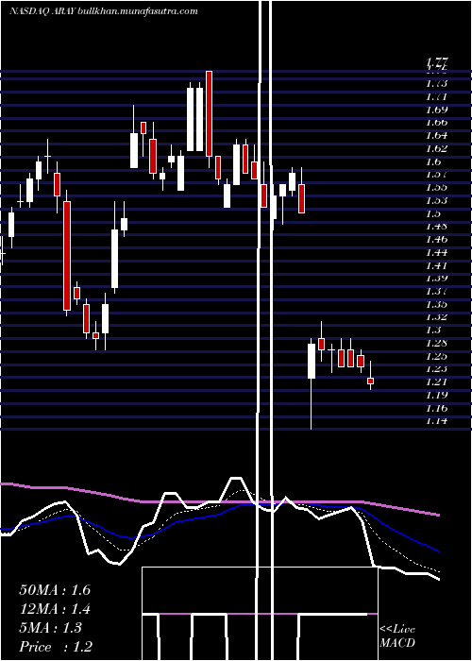
Task: Click the pink 50MA line in indicator panel
Action: [219, 501]
